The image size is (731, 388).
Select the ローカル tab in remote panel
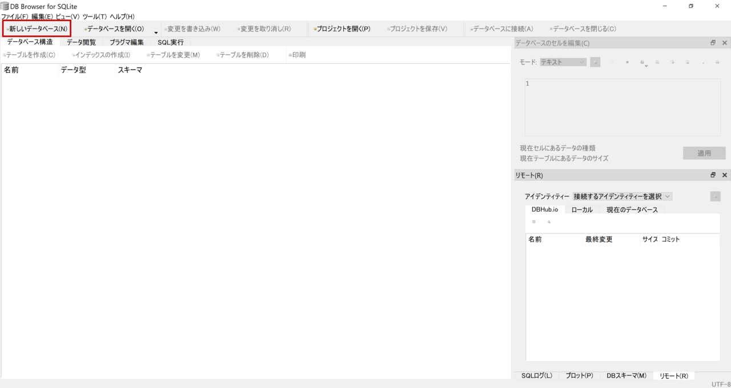(582, 209)
